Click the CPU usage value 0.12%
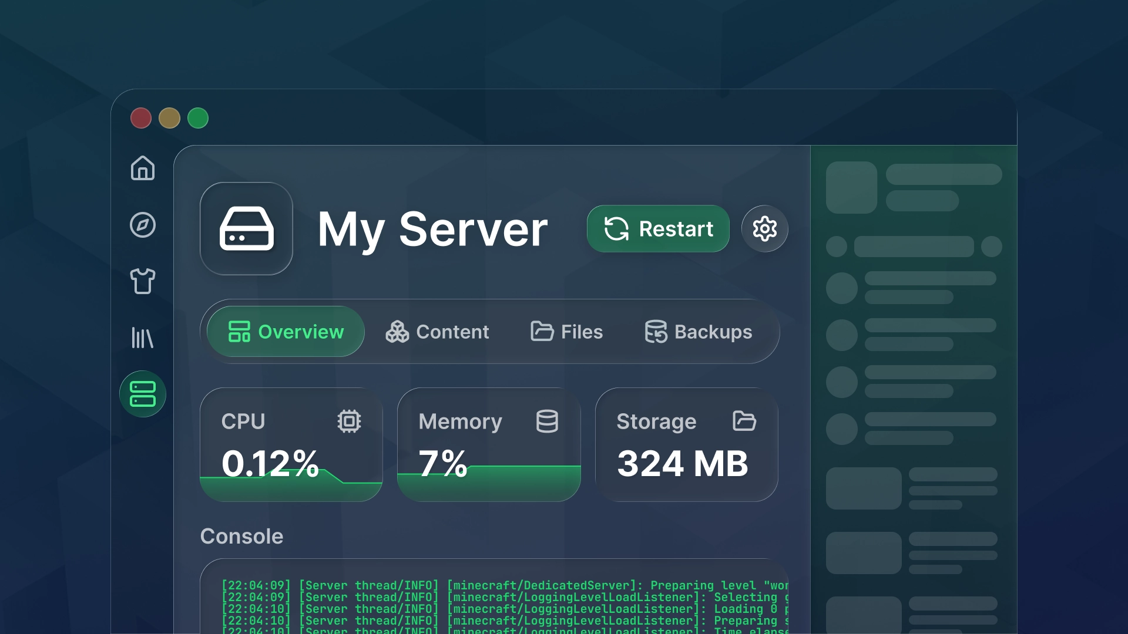Image resolution: width=1128 pixels, height=634 pixels. (x=270, y=463)
